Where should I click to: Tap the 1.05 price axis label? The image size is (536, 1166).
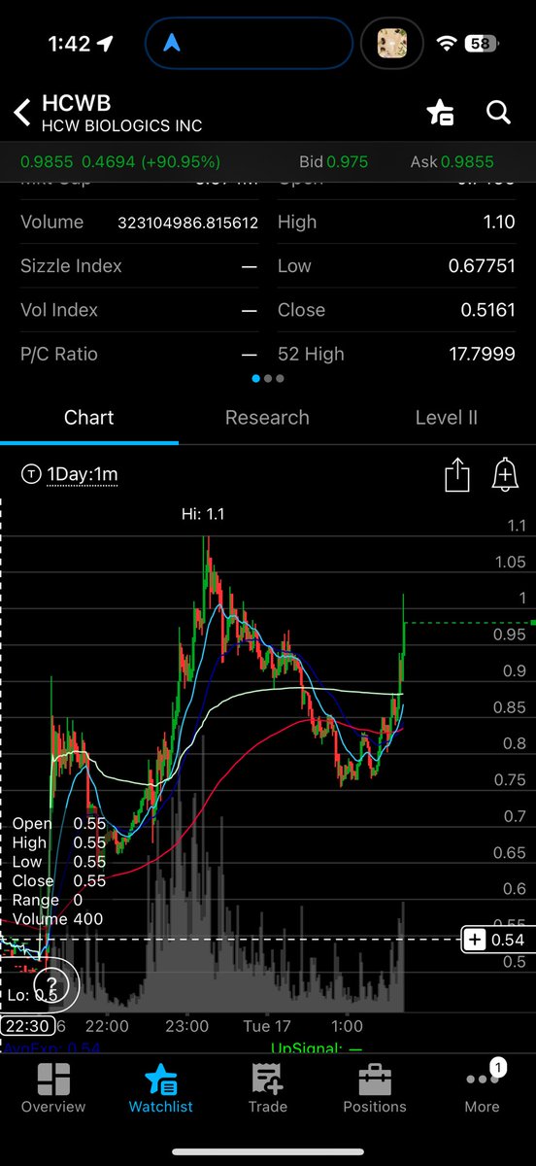point(509,562)
